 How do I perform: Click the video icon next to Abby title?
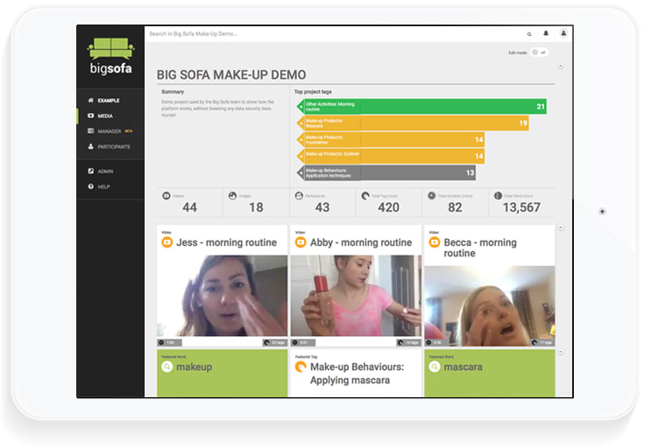coord(301,242)
